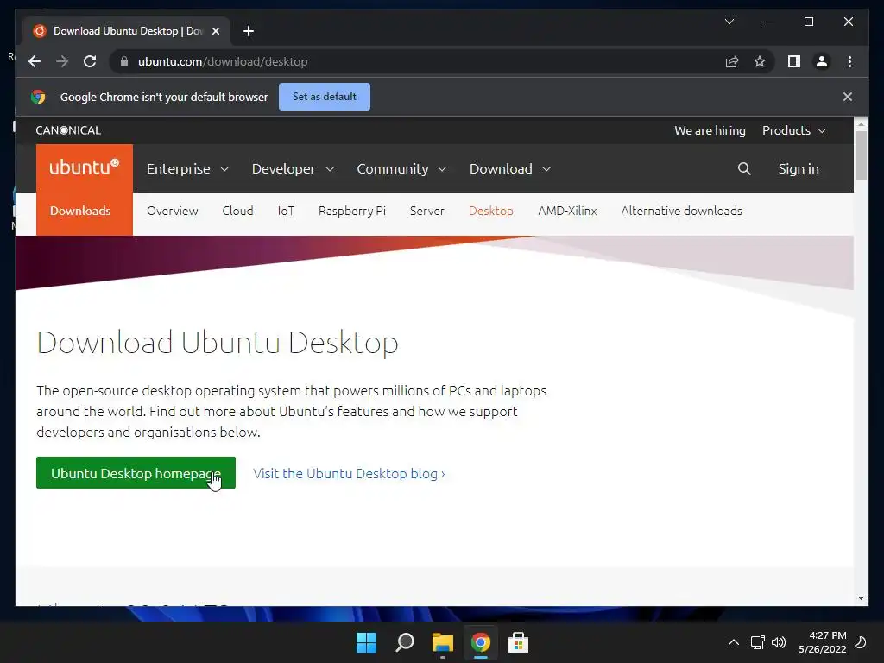Click the scrollbar up arrow
Image resolution: width=884 pixels, height=663 pixels.
click(861, 123)
